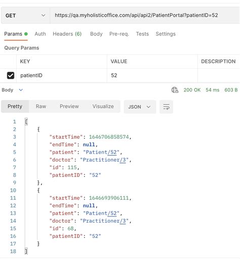Click the DESCRIPTION column header
This screenshot has height=259, width=240.
218,62
